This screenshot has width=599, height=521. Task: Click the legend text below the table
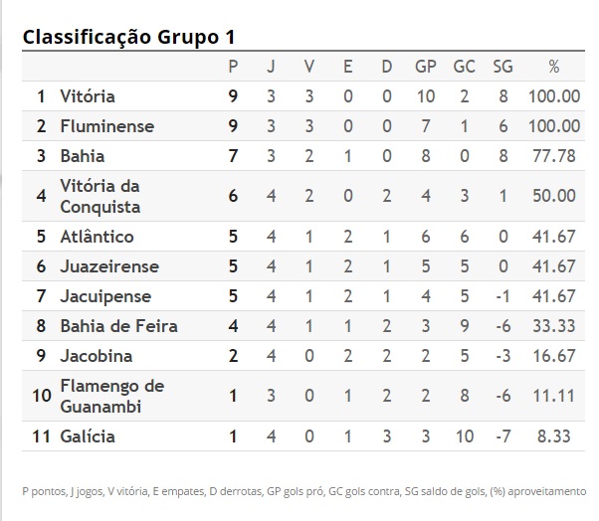pyautogui.click(x=303, y=491)
